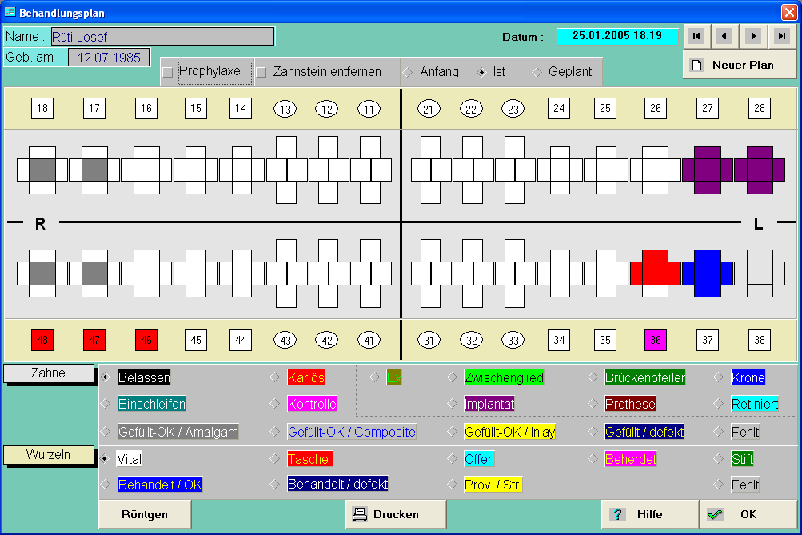Choose the Anfang radio option
802x535 pixels.
pos(408,72)
